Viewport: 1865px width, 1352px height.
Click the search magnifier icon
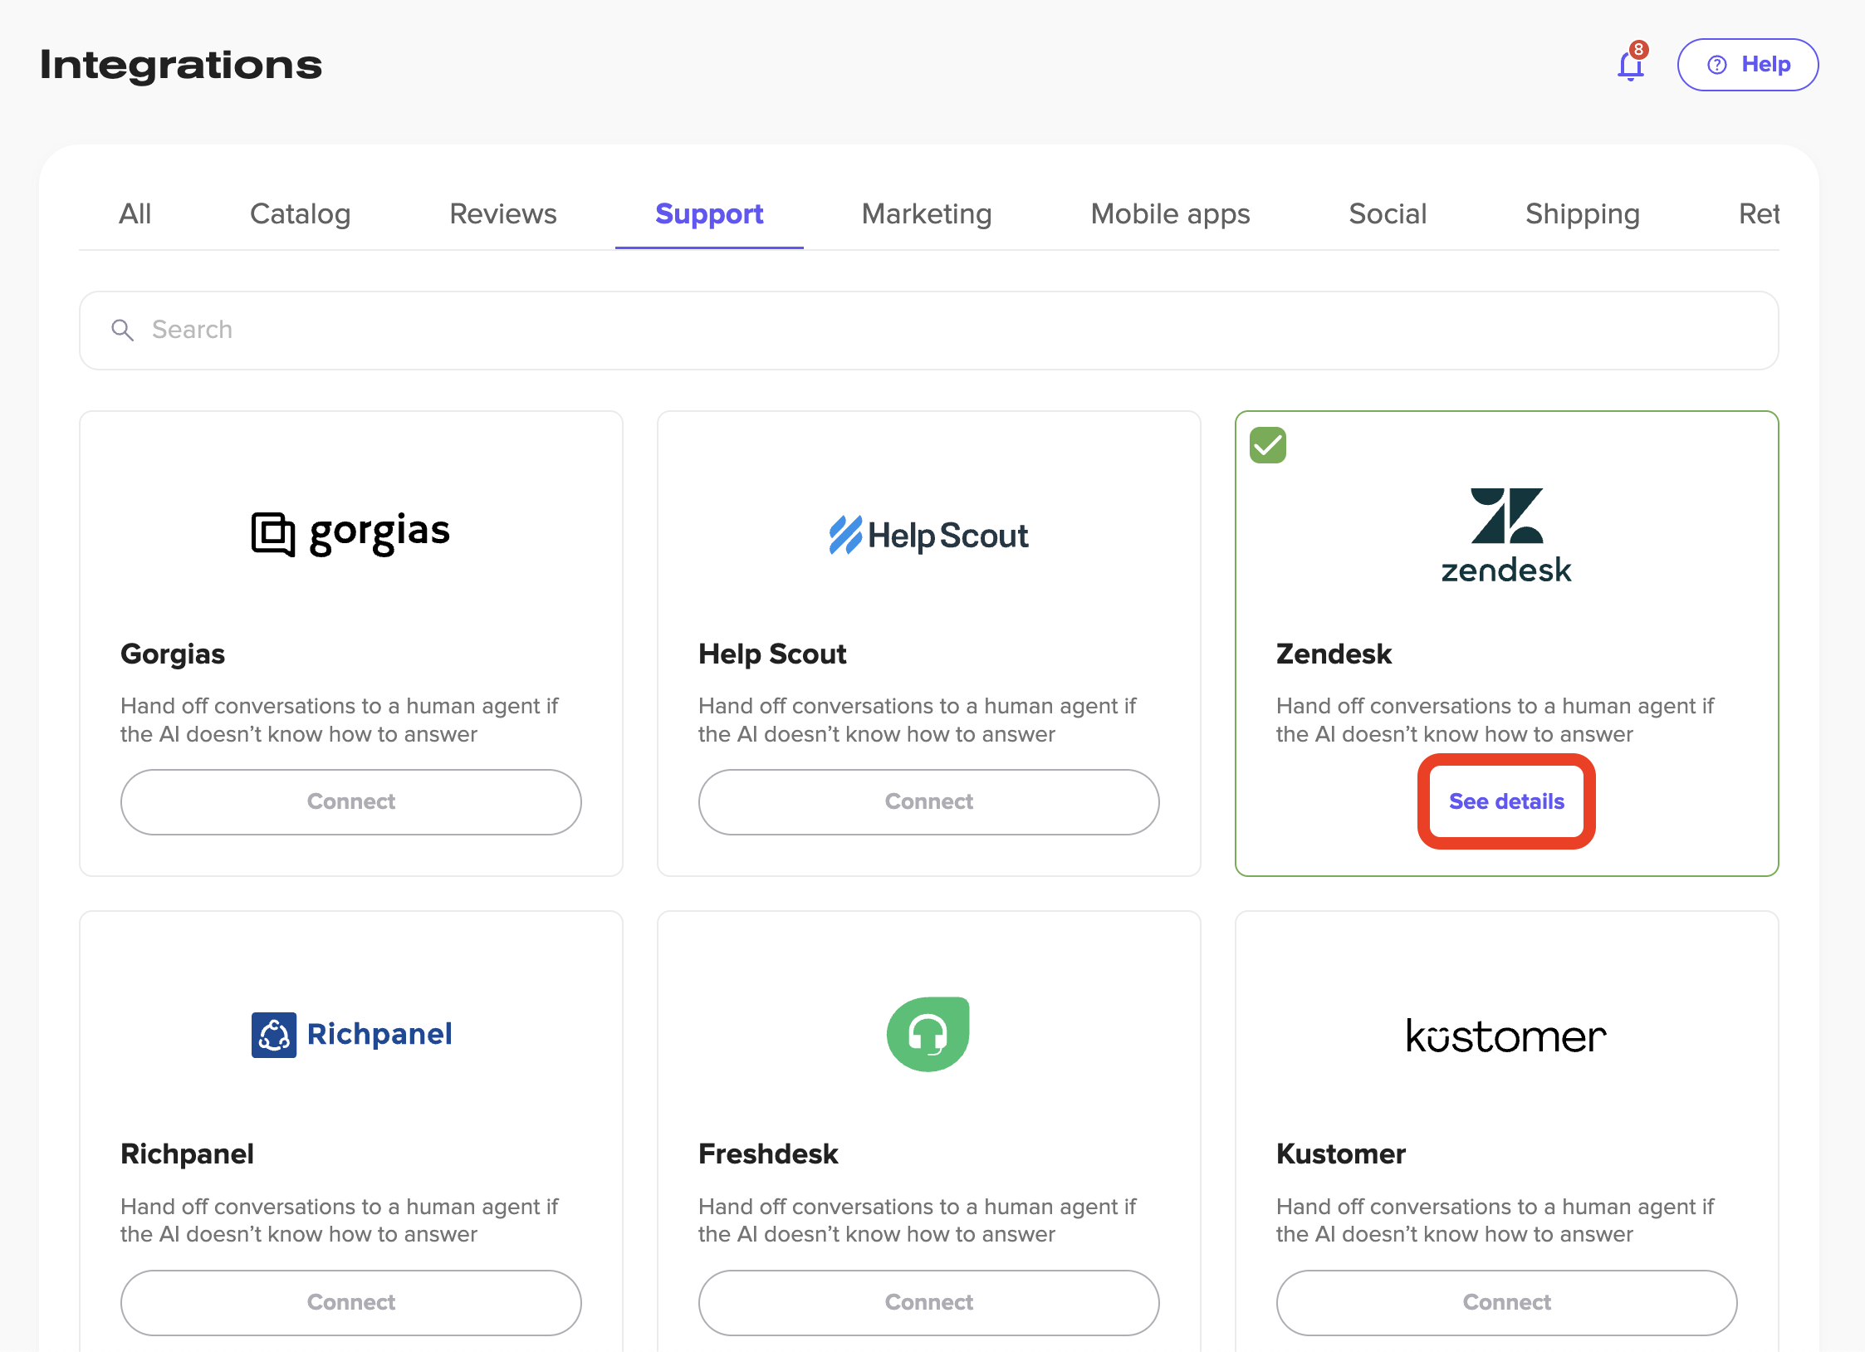point(122,330)
